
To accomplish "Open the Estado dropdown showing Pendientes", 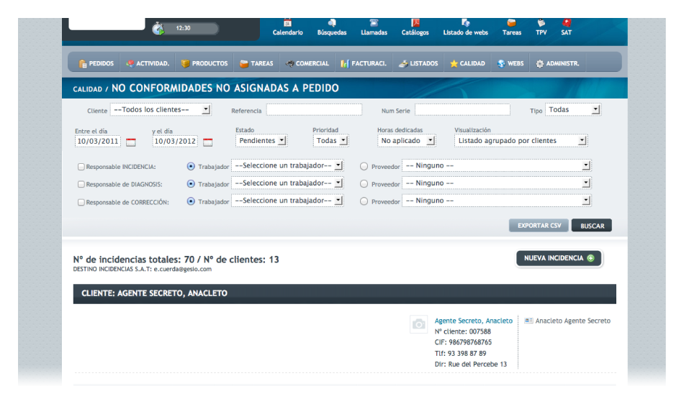I will point(261,141).
